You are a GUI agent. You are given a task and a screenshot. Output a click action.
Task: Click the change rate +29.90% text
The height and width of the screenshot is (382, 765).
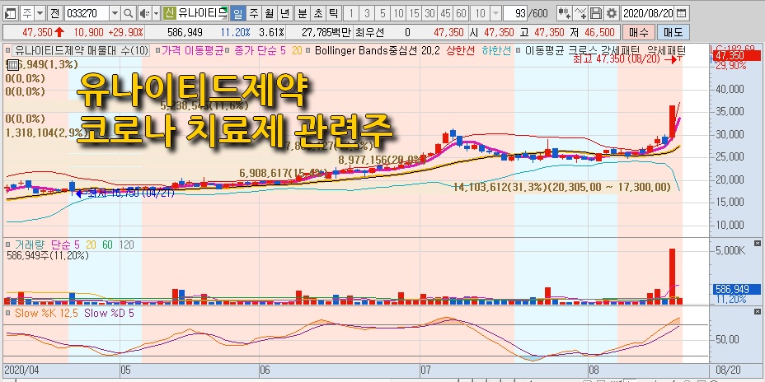(x=126, y=33)
